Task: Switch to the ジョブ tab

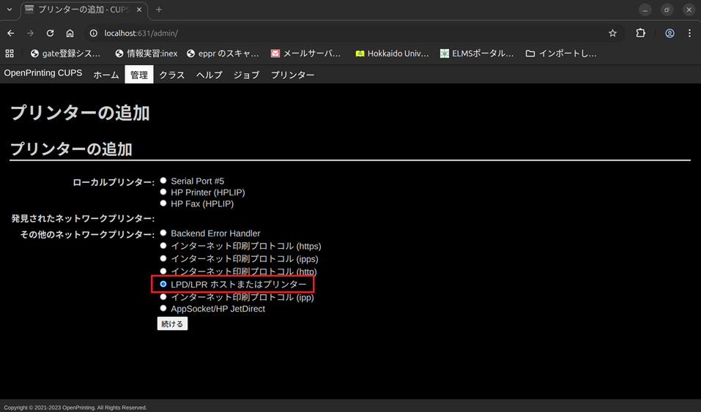Action: [246, 75]
